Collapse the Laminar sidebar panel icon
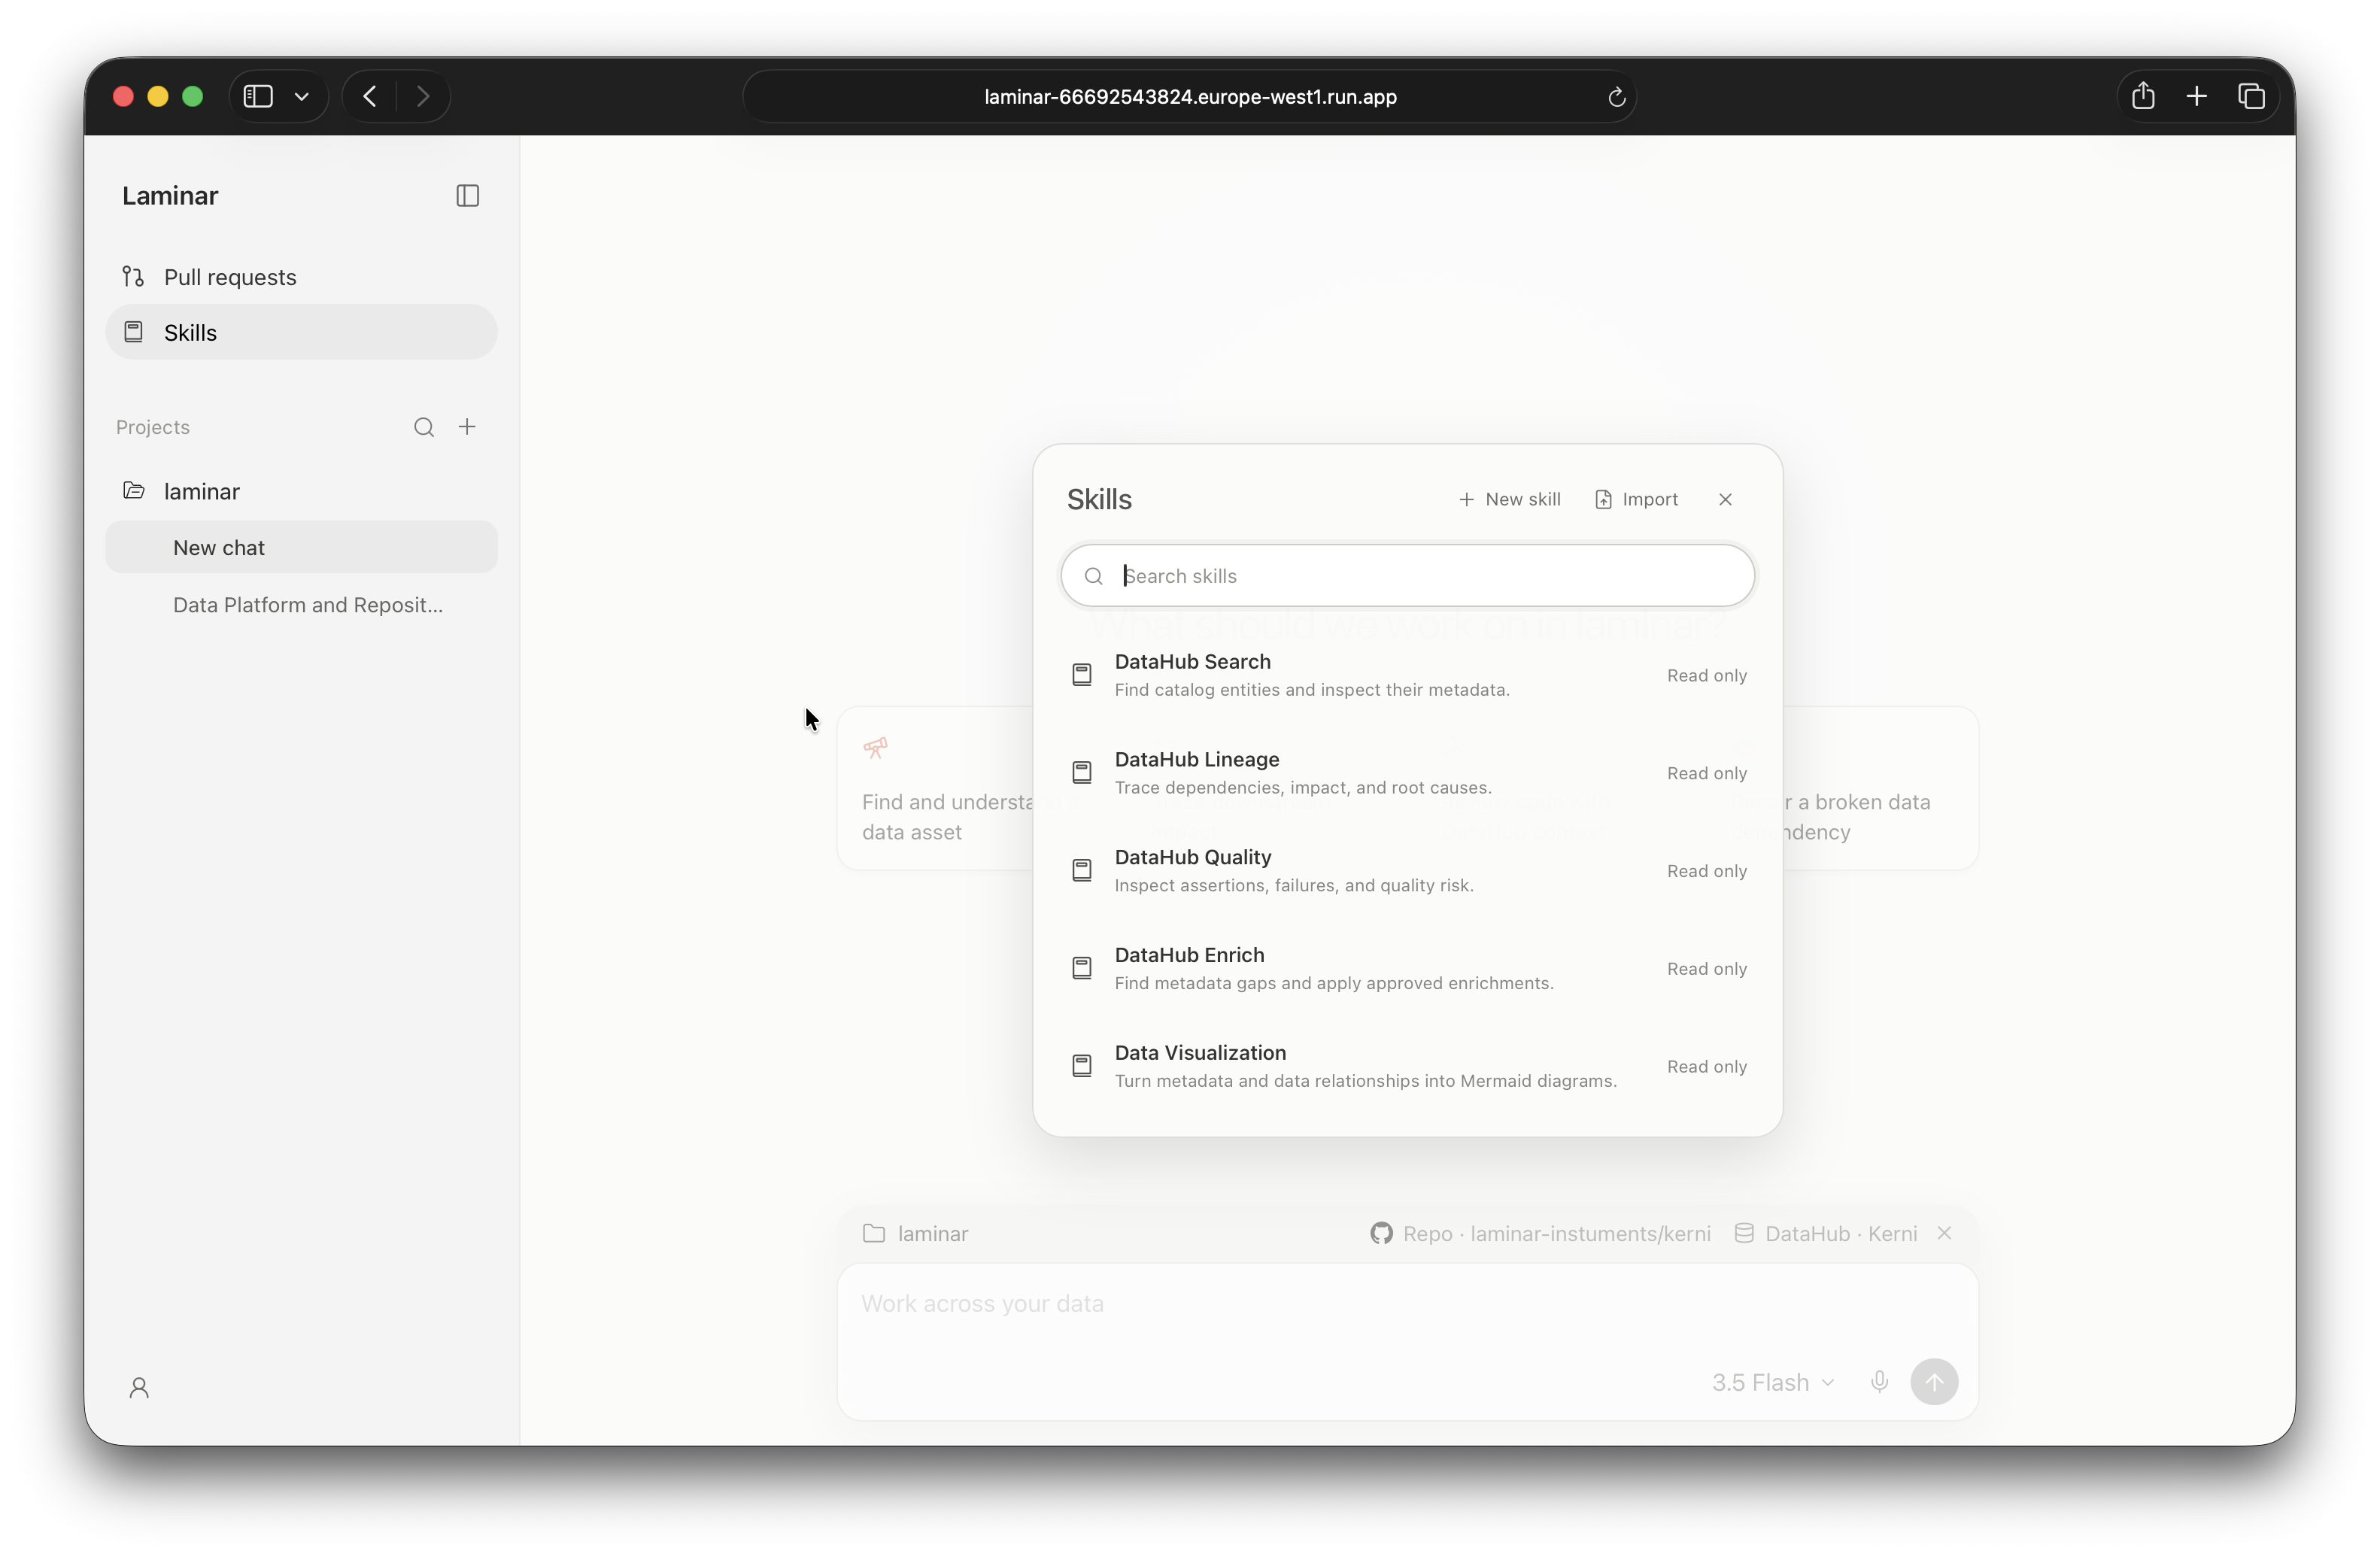This screenshot has height=1557, width=2380. pos(467,196)
